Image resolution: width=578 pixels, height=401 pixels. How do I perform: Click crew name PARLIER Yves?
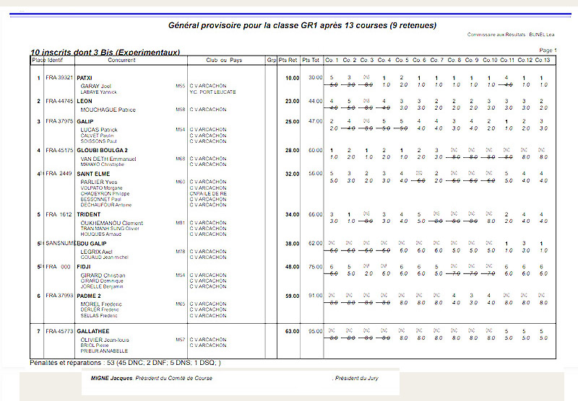[99, 182]
